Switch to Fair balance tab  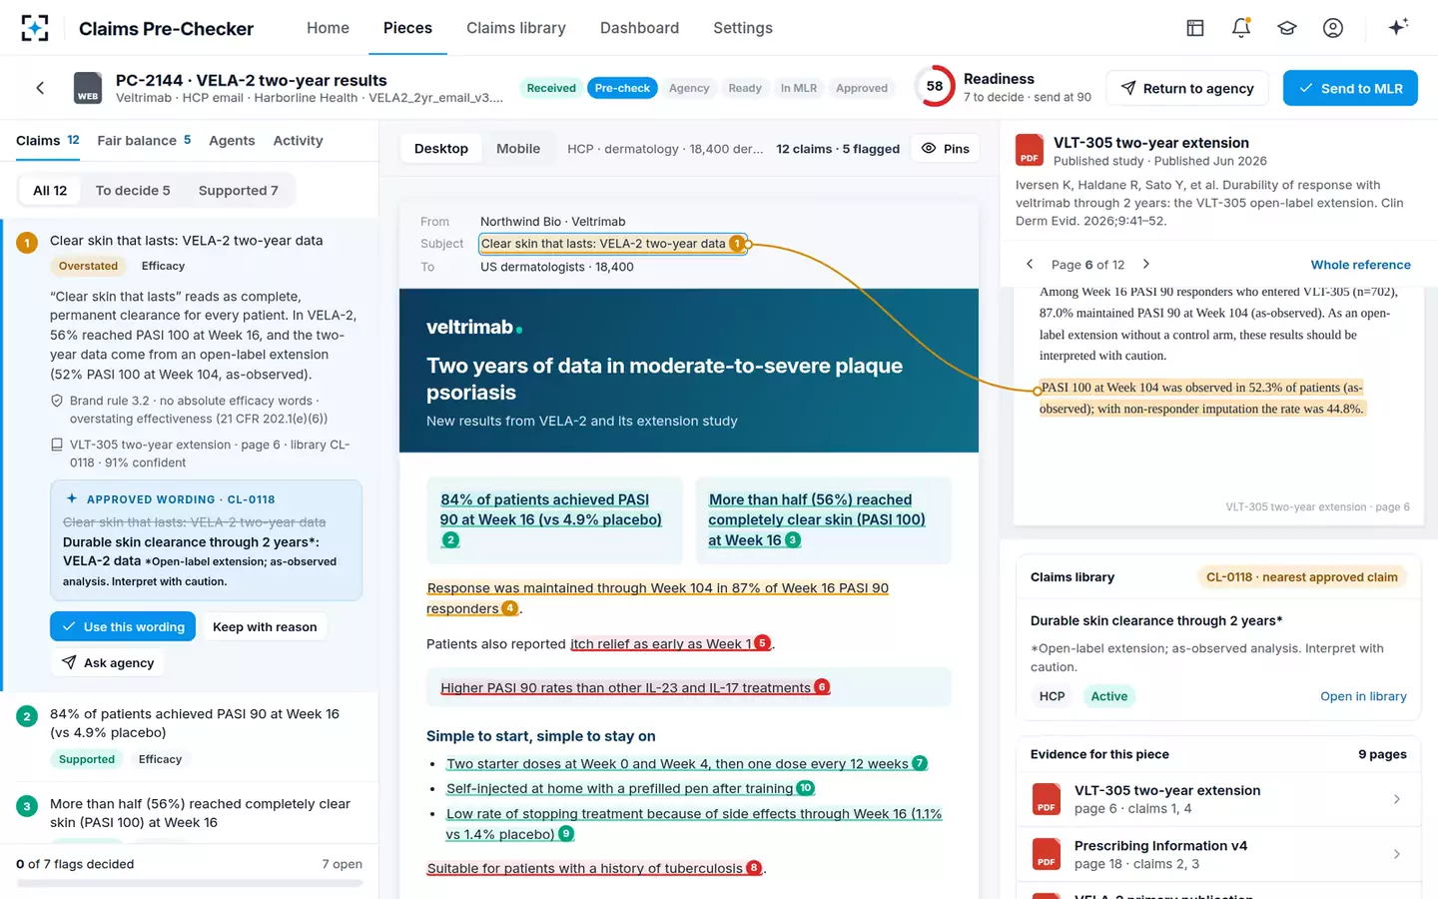pos(144,141)
